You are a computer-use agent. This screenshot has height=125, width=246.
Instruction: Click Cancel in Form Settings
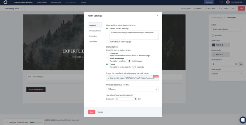tap(101, 112)
